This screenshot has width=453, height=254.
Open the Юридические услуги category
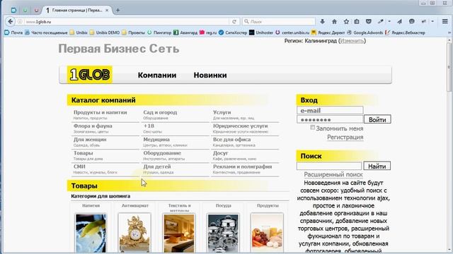[241, 126]
